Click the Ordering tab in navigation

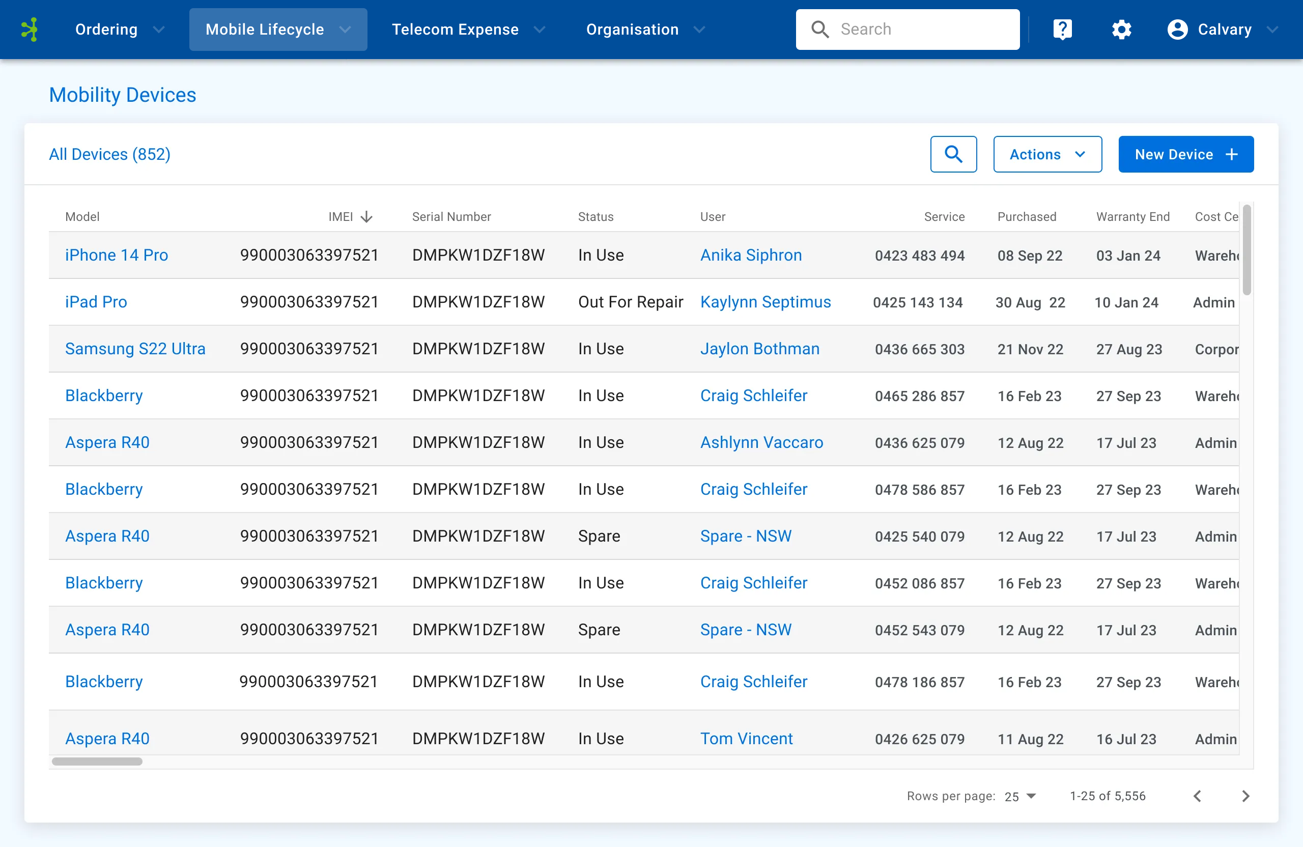click(x=105, y=29)
